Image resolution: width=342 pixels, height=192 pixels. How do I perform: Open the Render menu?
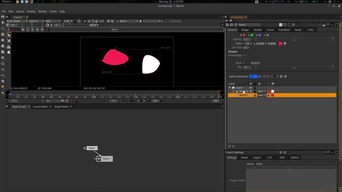[42, 11]
